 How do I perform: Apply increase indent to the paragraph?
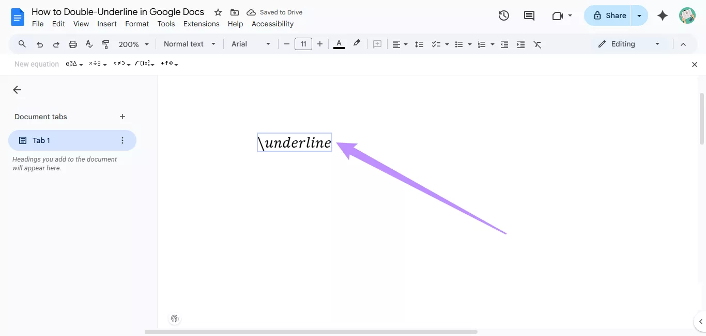pyautogui.click(x=520, y=44)
